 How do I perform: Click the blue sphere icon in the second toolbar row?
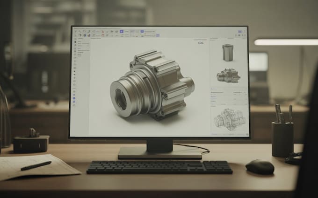(85, 35)
